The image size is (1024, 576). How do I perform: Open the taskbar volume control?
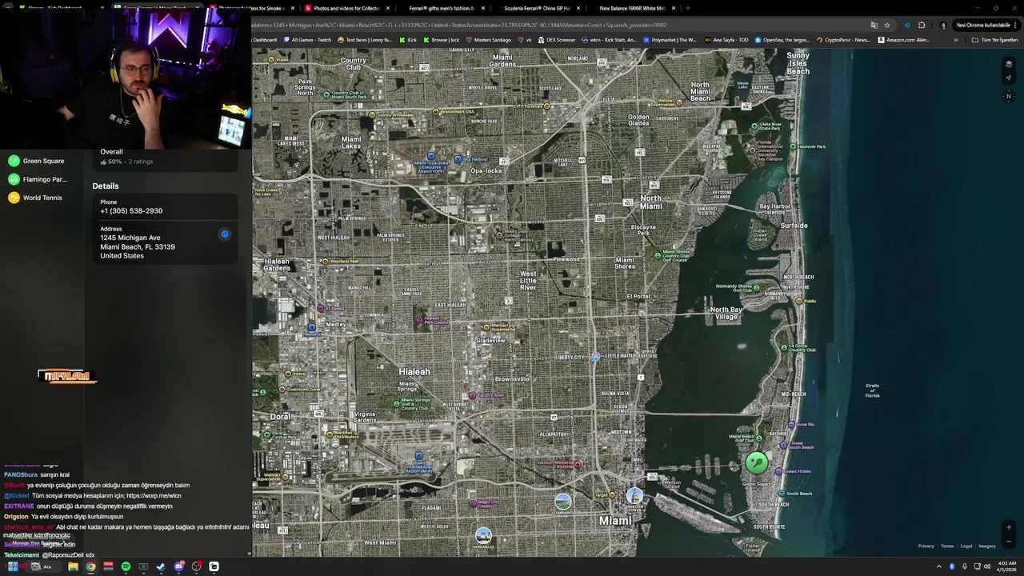[987, 566]
